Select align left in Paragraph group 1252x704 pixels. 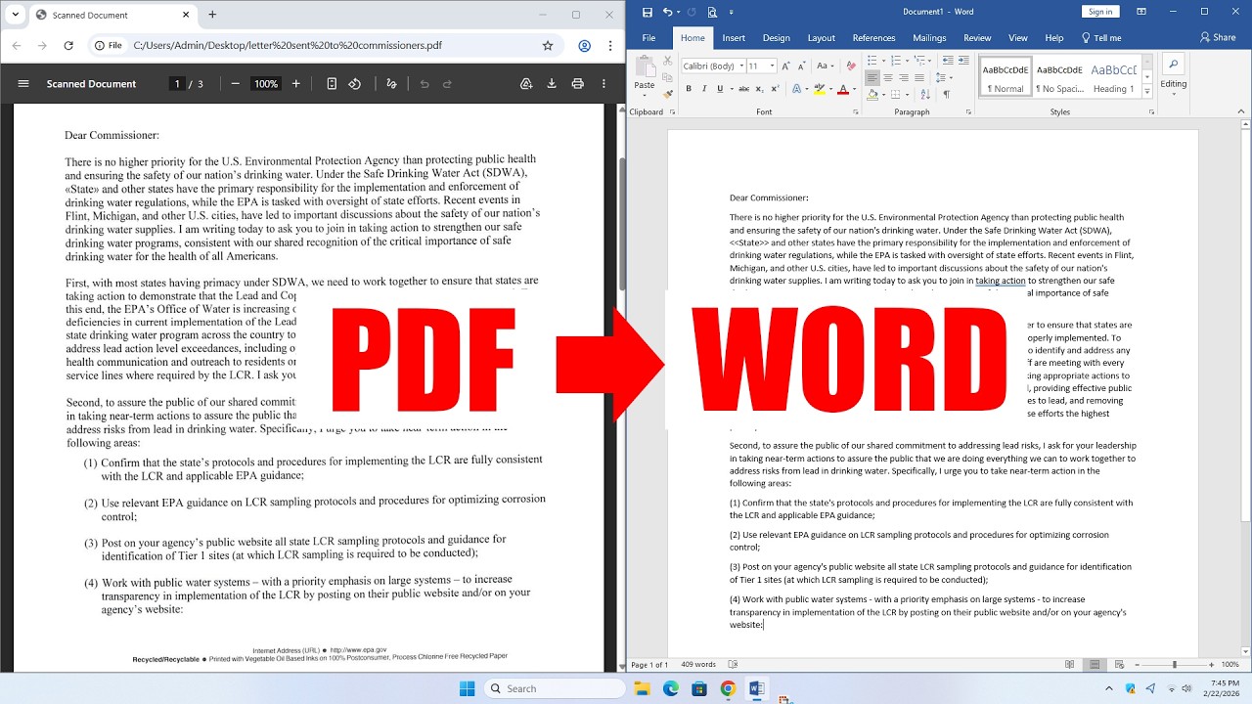click(x=872, y=77)
